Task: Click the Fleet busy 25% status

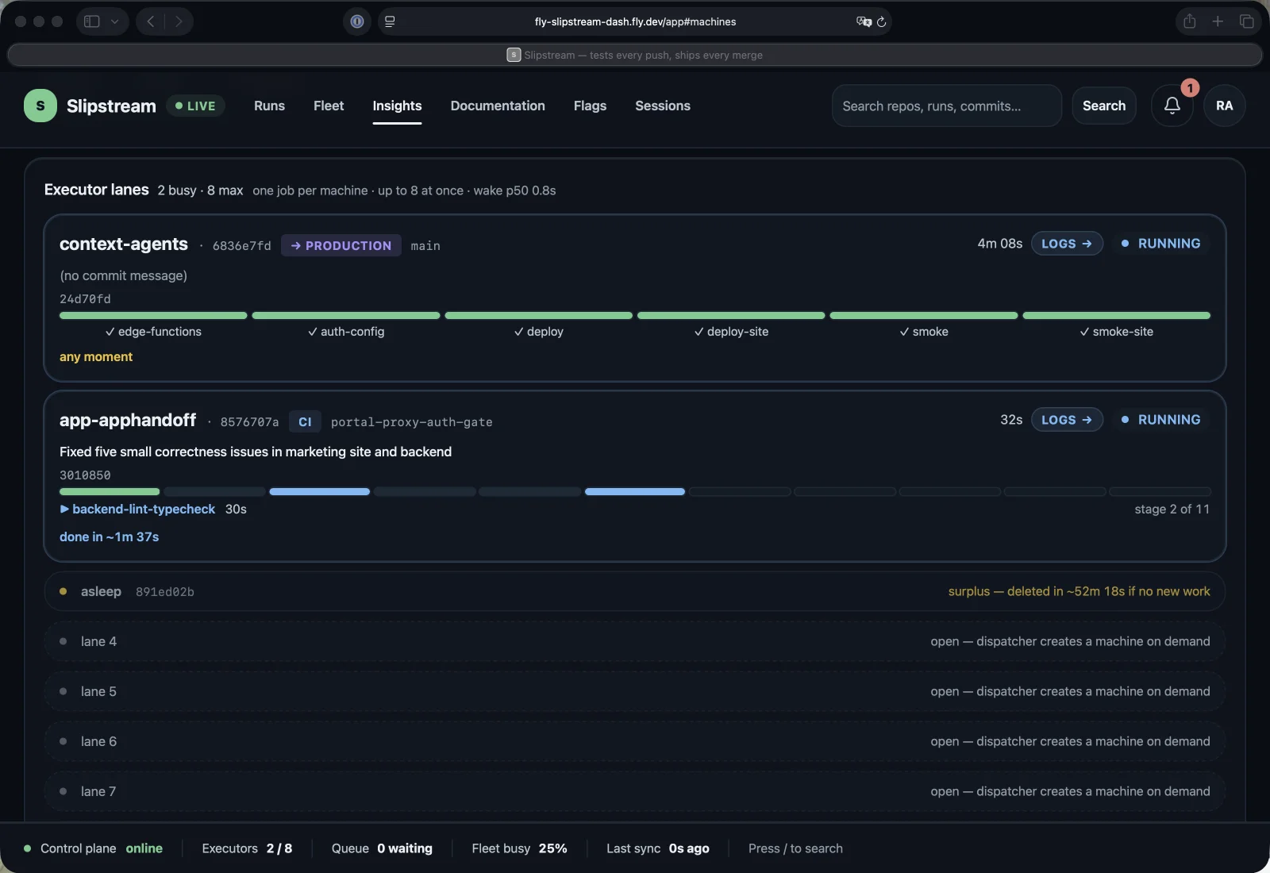Action: pyautogui.click(x=519, y=848)
